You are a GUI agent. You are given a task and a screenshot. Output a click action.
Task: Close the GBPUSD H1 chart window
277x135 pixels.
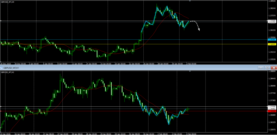tap(274, 68)
